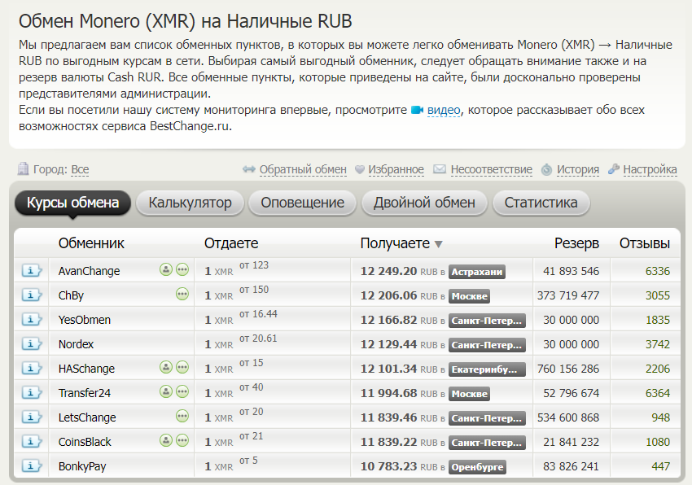This screenshot has height=485, width=692.
Task: Open the info icon for HASchange
Action: click(x=31, y=368)
